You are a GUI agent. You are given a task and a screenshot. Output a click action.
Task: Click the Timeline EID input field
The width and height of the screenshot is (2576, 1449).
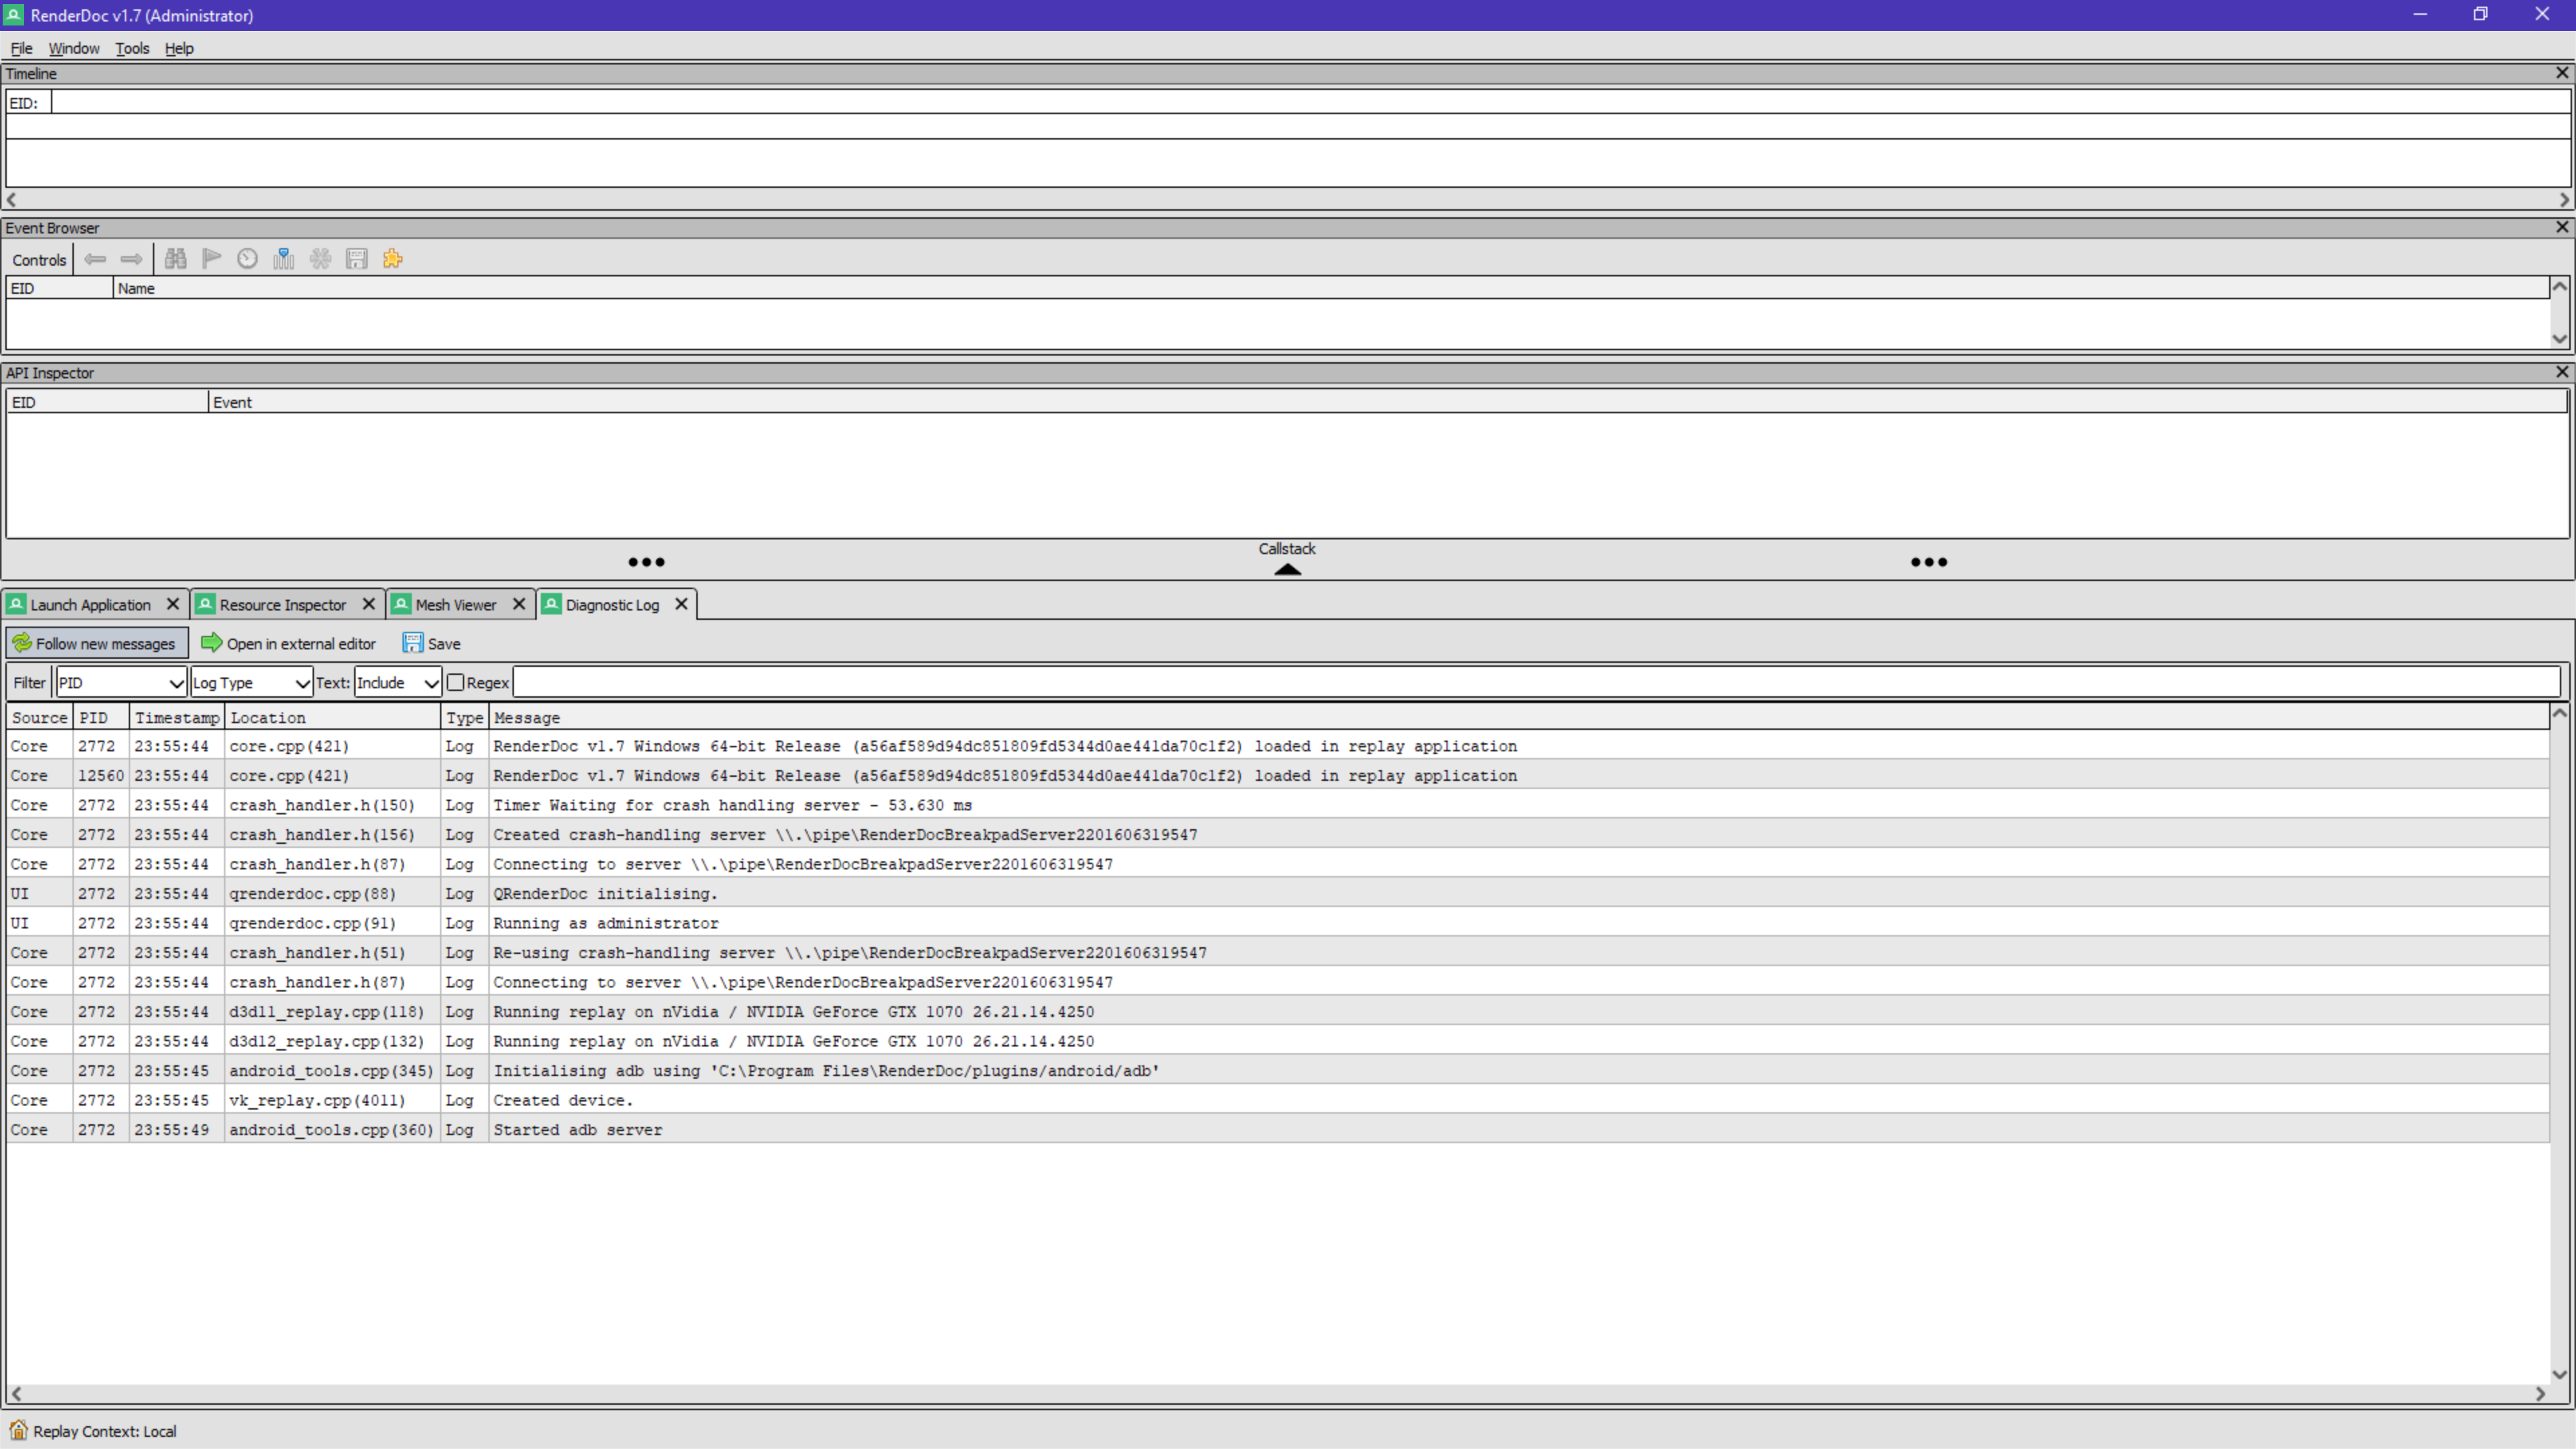coord(1310,102)
